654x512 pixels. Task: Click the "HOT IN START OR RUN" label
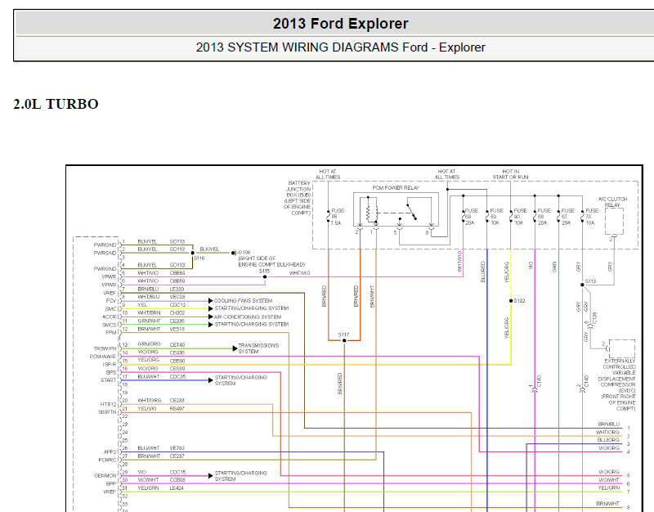click(x=510, y=174)
